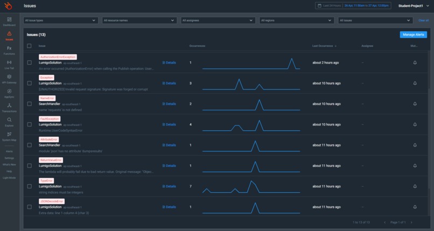434x231 pixels.
Task: Click Clear all filters link
Action: [x=423, y=20]
